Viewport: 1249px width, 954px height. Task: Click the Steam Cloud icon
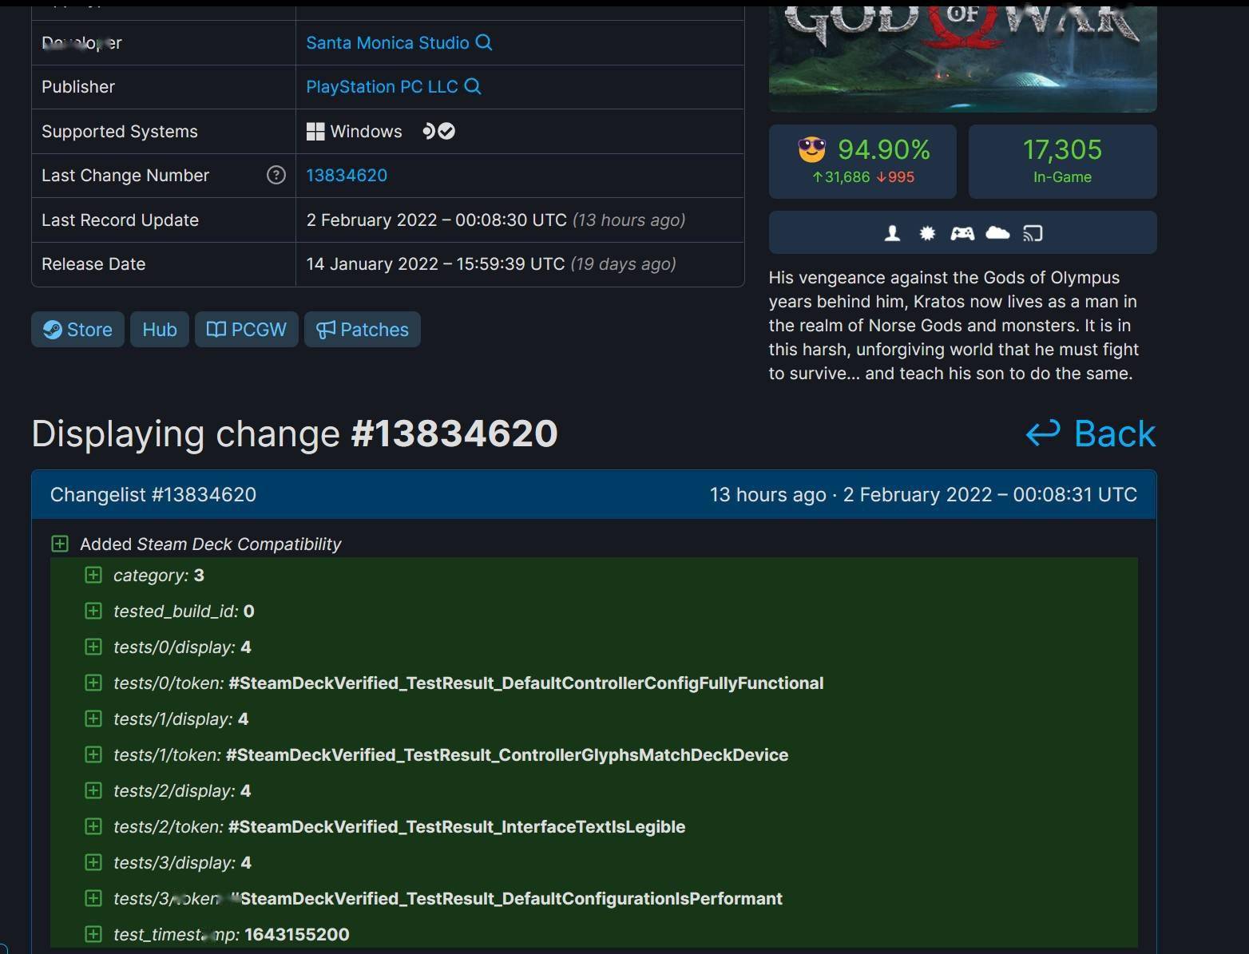997,233
